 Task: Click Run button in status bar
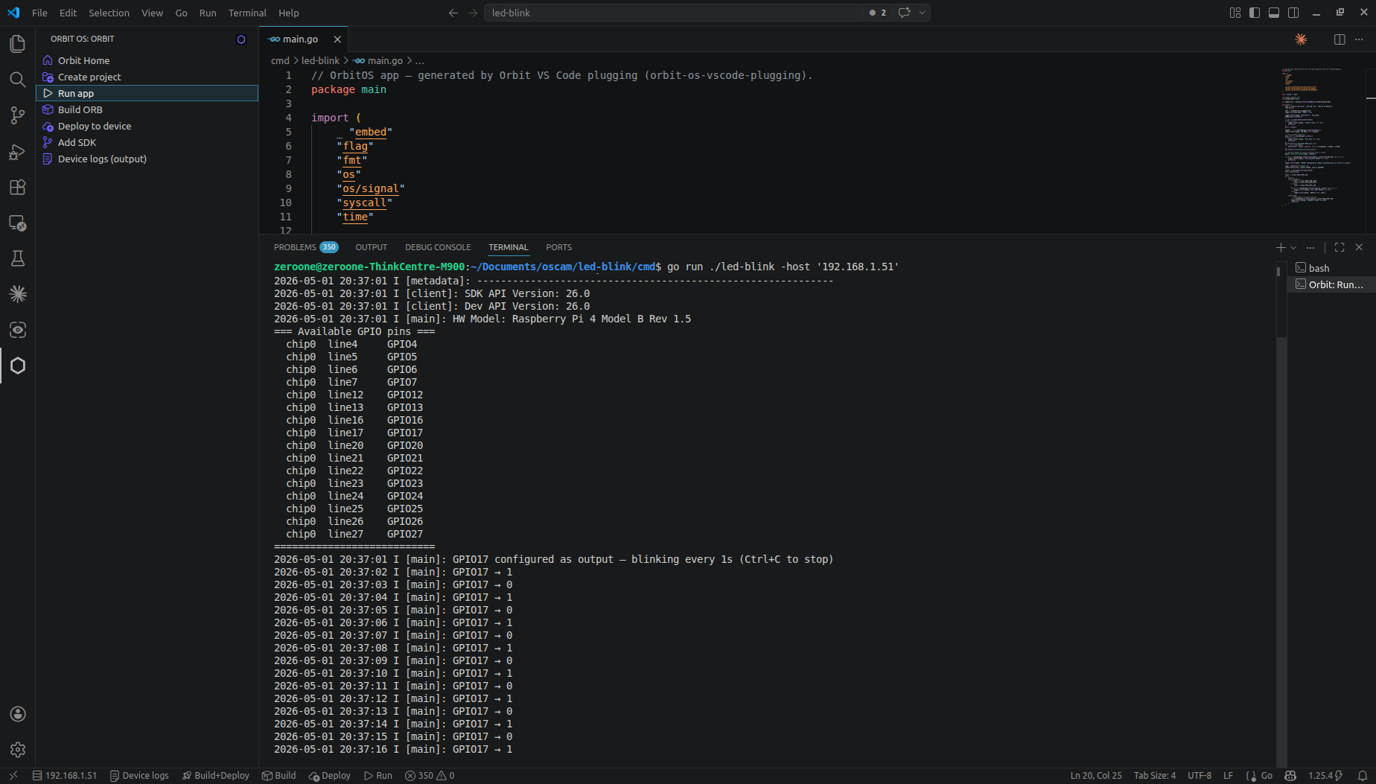[x=378, y=776]
